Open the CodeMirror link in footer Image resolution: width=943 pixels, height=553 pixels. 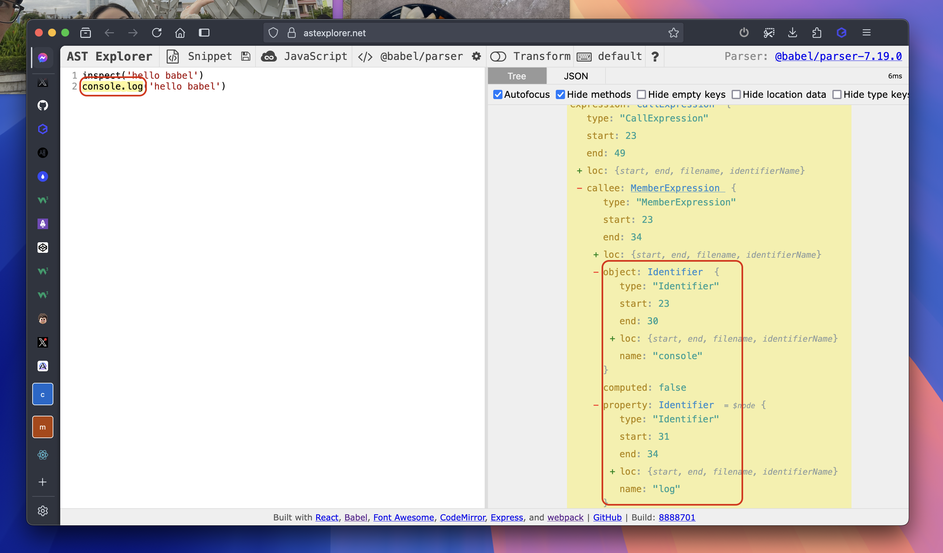coord(463,517)
